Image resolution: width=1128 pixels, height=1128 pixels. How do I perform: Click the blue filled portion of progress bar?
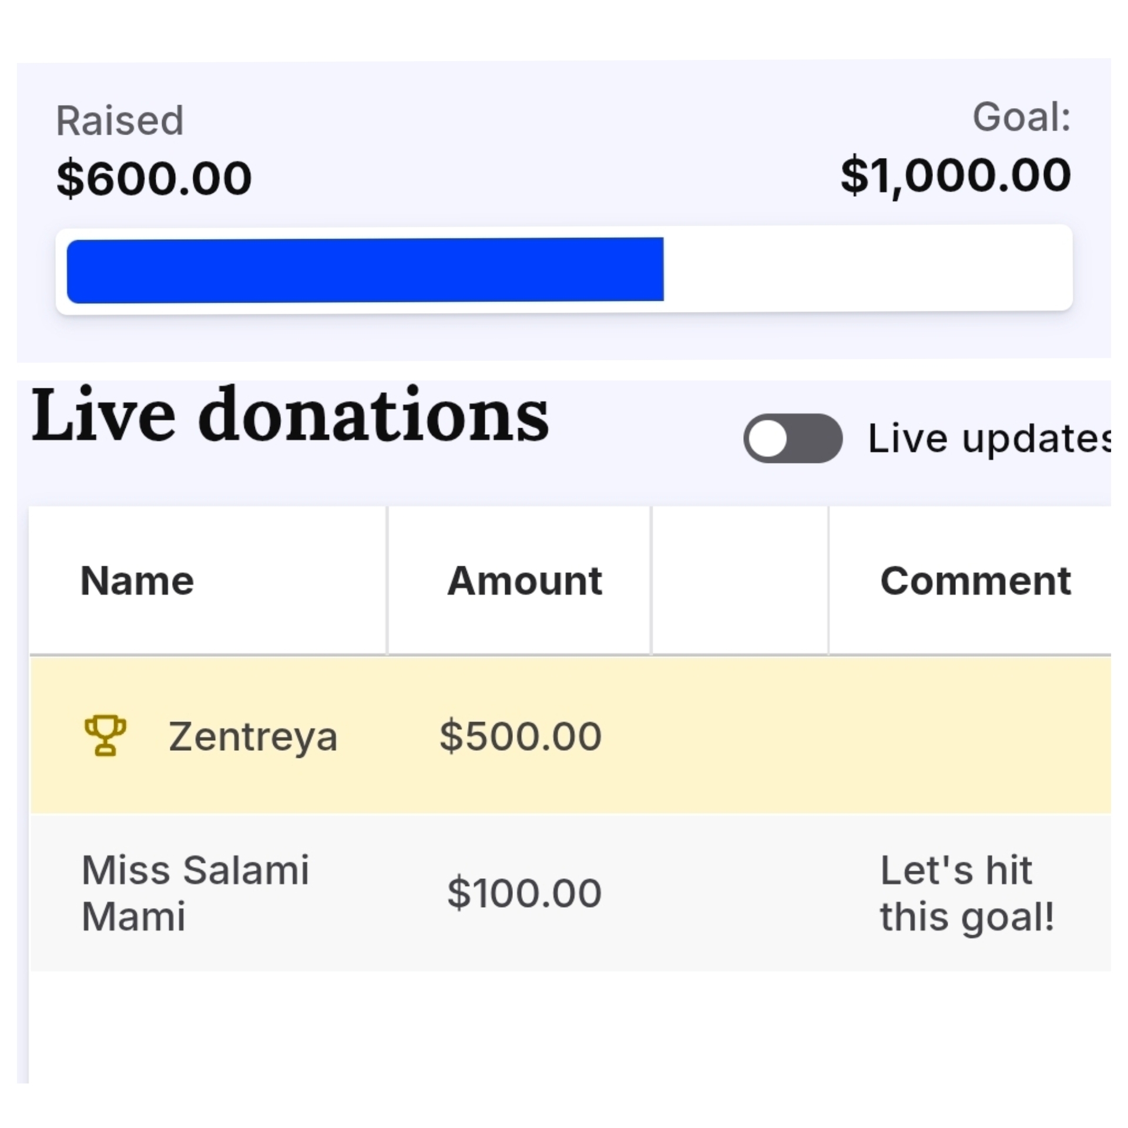[x=365, y=270]
